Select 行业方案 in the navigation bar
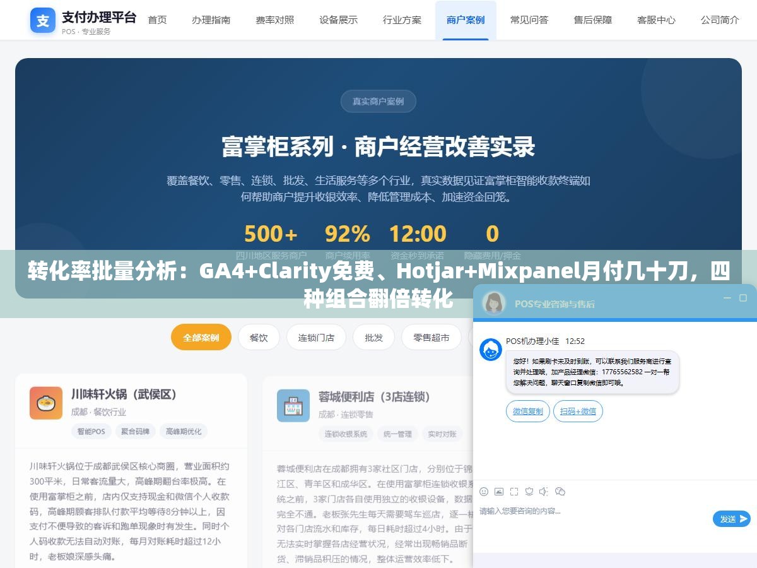 [x=402, y=20]
